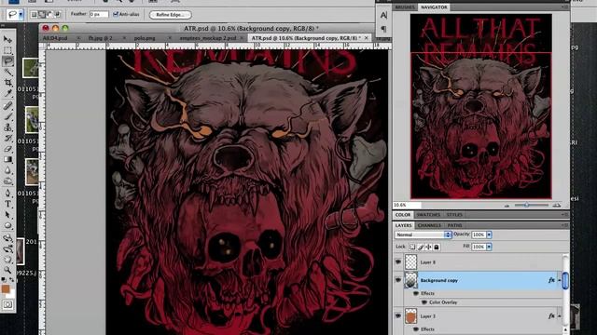Click Intersect with Selection mode icon
597x335 pixels.
pyautogui.click(x=58, y=15)
